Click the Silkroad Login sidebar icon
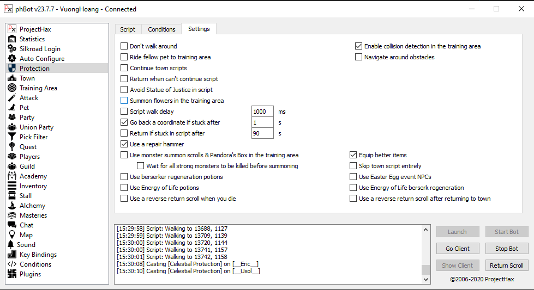This screenshot has width=534, height=290. 12,49
